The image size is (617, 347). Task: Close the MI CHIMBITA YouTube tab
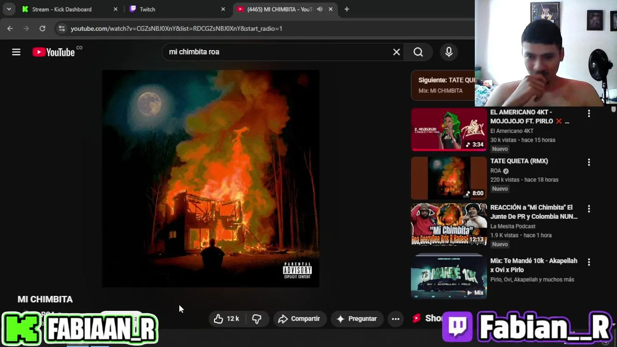pyautogui.click(x=331, y=9)
